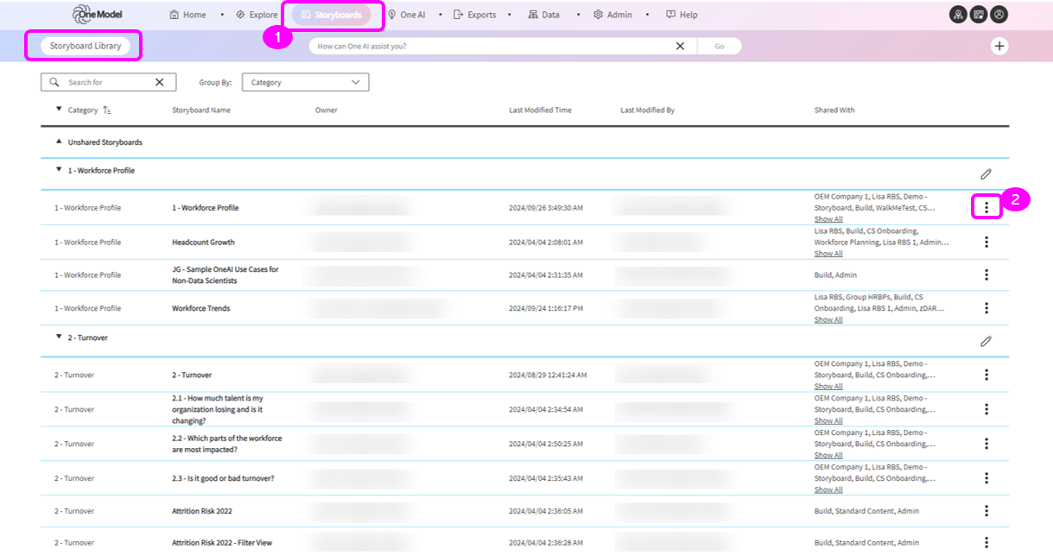Clear the Search for field with X
Image resolution: width=1053 pixels, height=555 pixels.
tap(159, 82)
